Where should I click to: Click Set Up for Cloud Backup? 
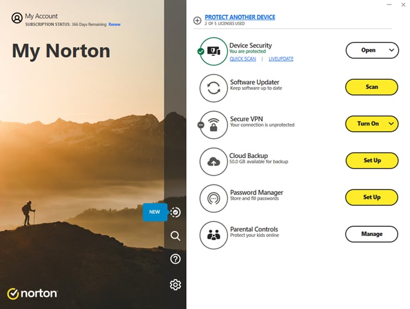click(x=372, y=160)
